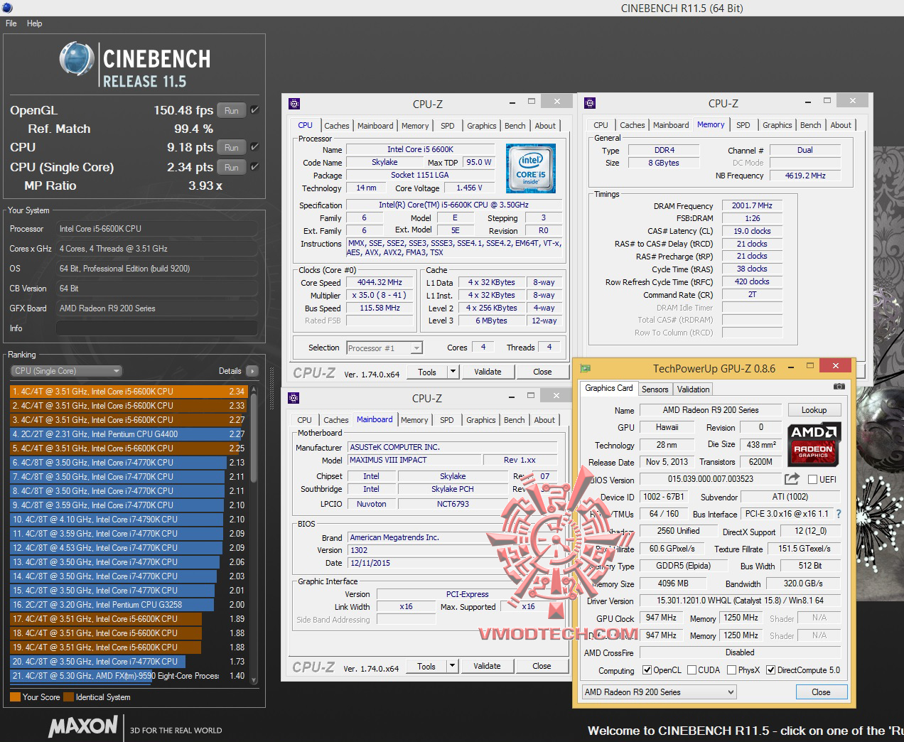Switch to the Sensors tab in GPU-Z

(655, 389)
